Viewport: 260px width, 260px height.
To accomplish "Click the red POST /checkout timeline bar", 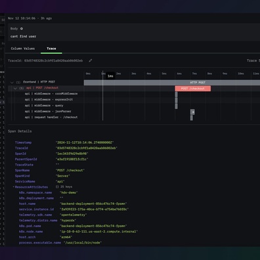I will click(x=193, y=89).
